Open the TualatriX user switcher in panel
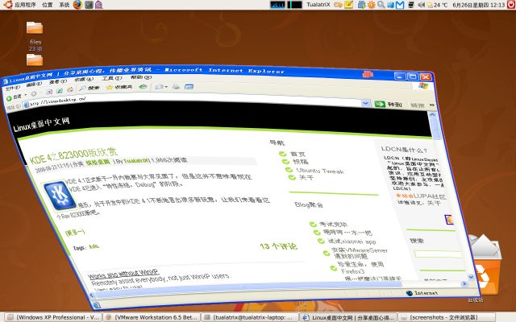 (318, 5)
